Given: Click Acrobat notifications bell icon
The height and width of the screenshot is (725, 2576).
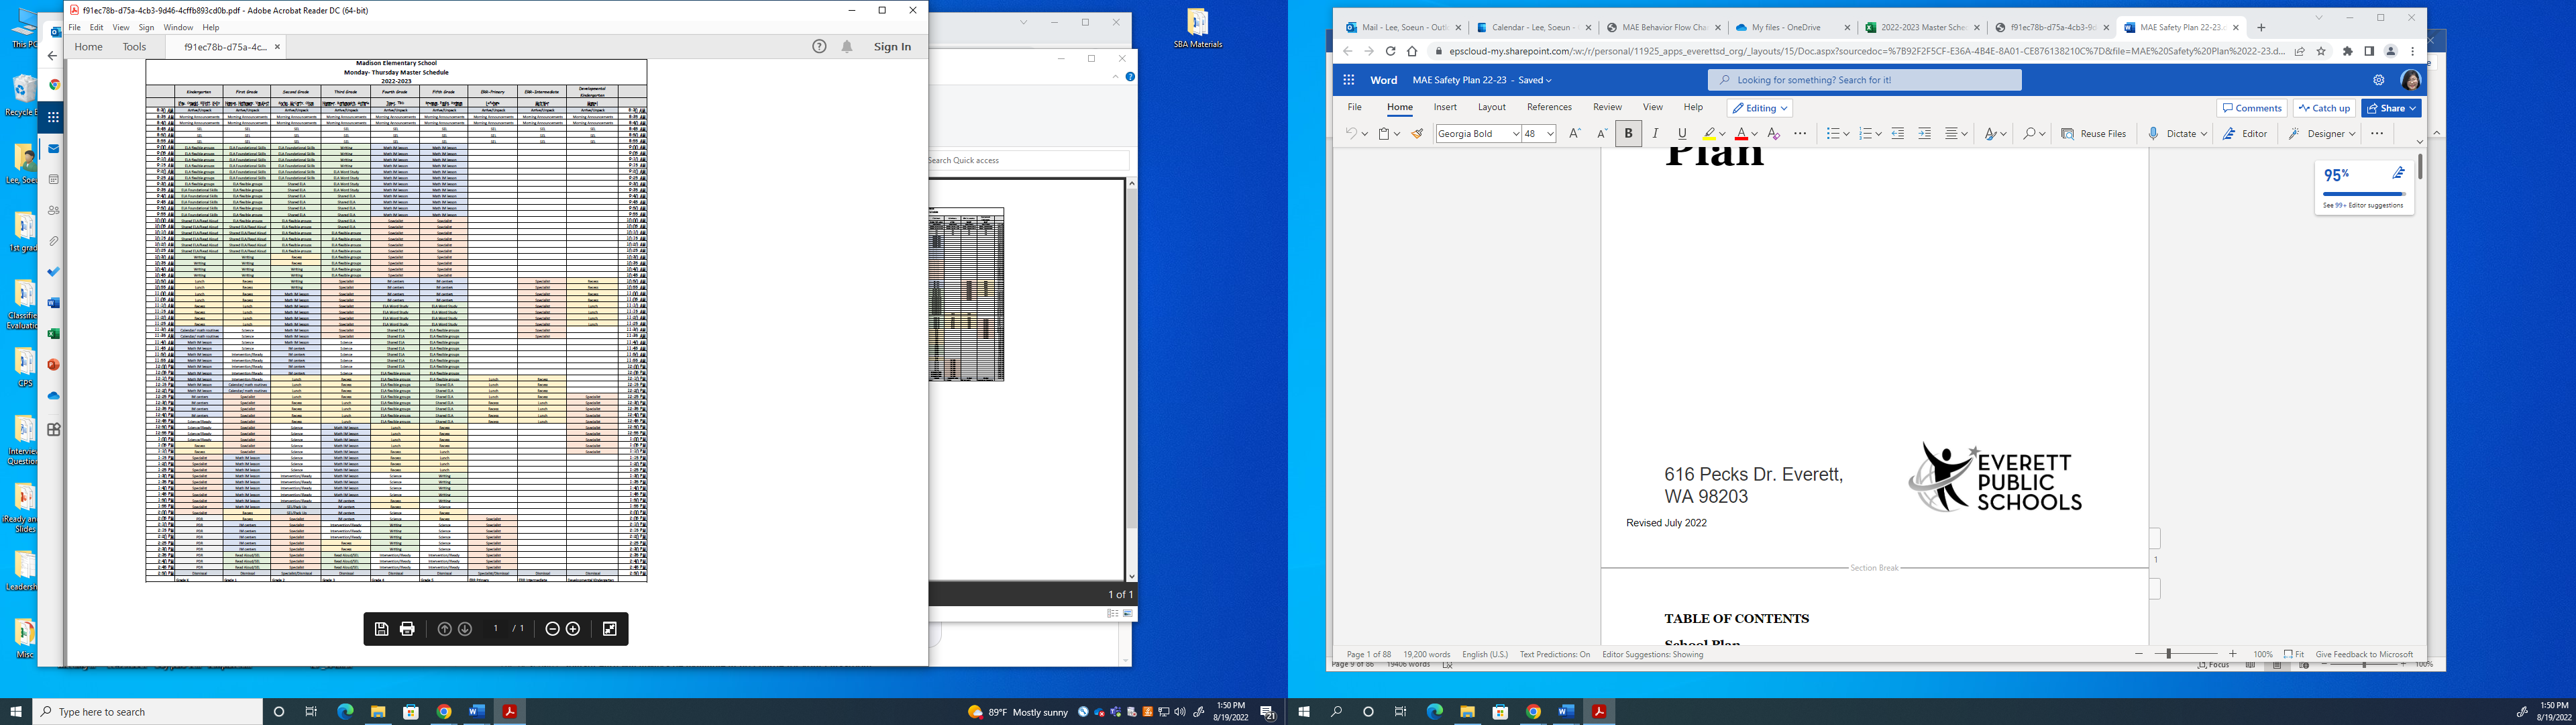Looking at the screenshot, I should pyautogui.click(x=847, y=46).
